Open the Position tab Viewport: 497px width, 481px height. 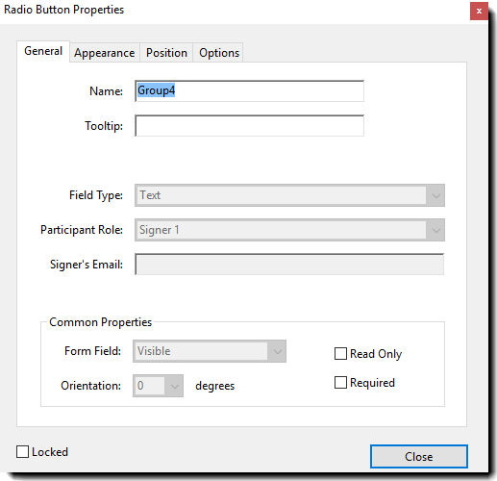coord(166,53)
